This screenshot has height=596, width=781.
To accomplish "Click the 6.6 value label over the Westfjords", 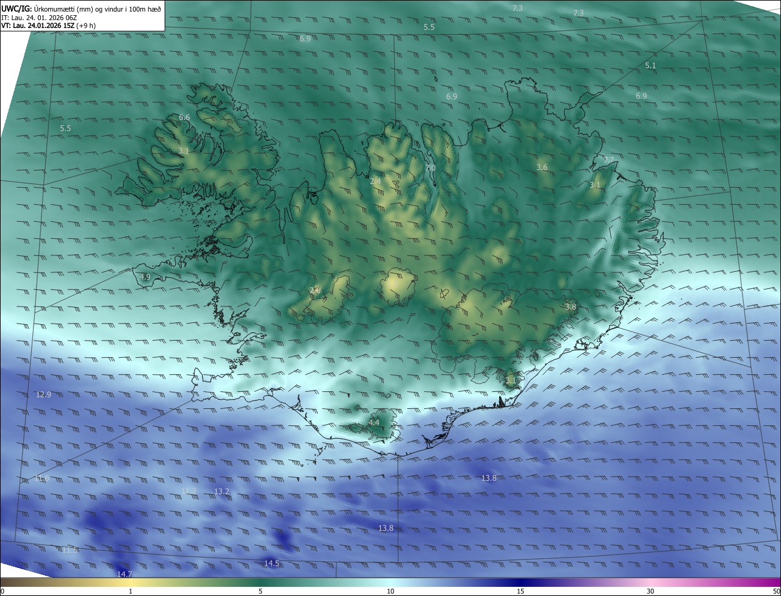I will (x=184, y=117).
